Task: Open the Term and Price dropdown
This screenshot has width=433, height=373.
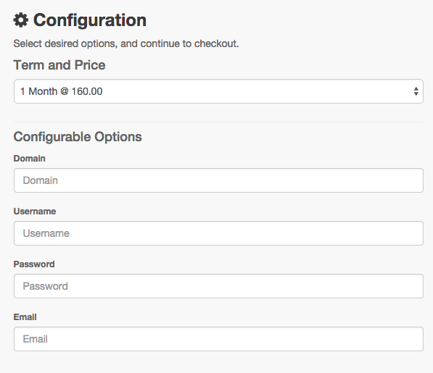Action: [218, 91]
